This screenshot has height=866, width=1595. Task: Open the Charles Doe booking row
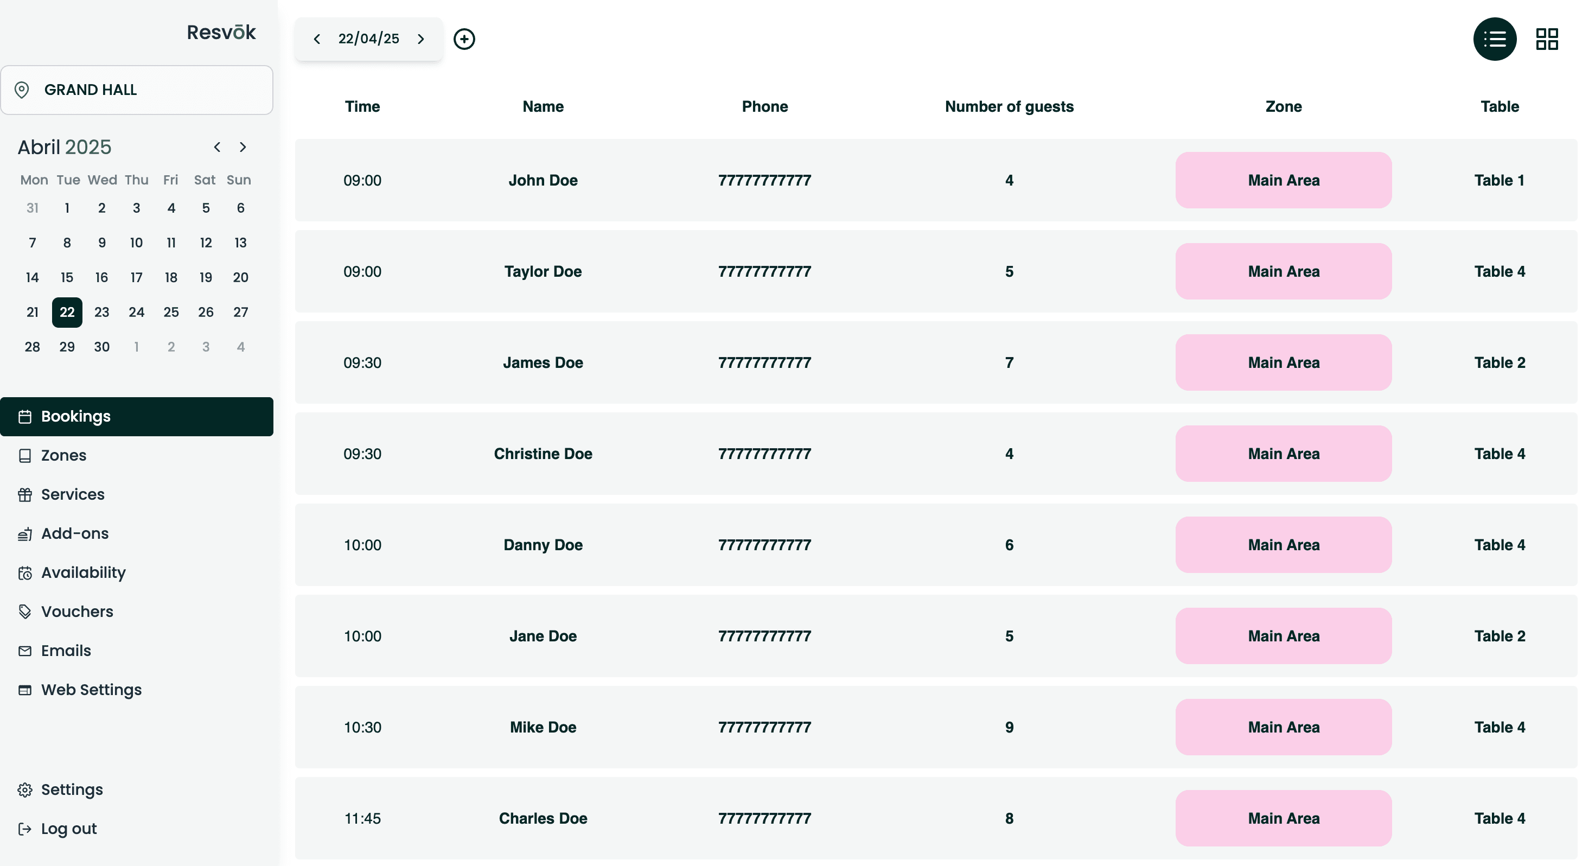pyautogui.click(x=543, y=818)
